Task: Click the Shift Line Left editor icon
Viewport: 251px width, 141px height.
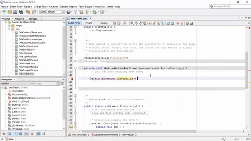Action: pos(168,23)
